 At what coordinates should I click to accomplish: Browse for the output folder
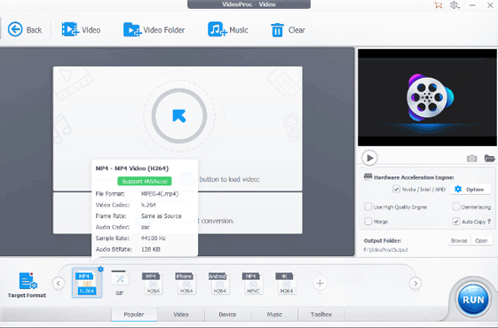click(x=459, y=240)
